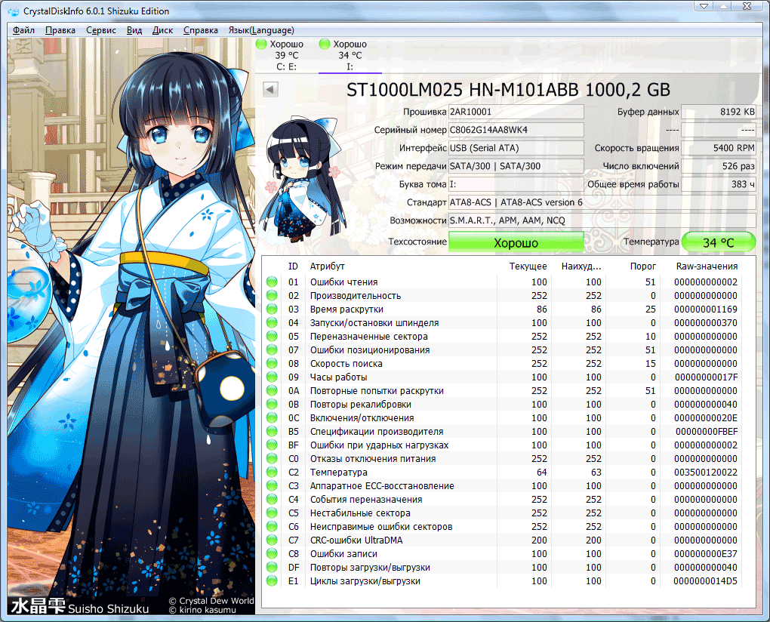Click the status circle for CRC-ошибки UltraDMA

tap(272, 540)
